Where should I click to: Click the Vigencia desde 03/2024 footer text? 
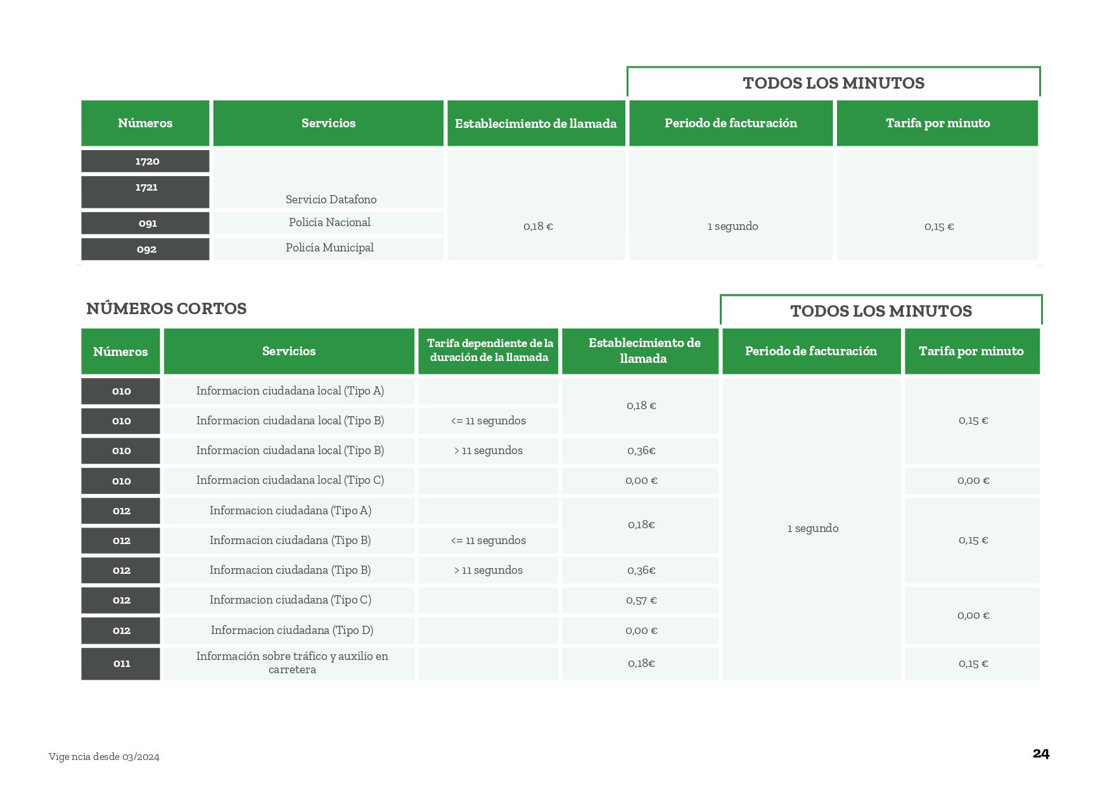point(104,757)
